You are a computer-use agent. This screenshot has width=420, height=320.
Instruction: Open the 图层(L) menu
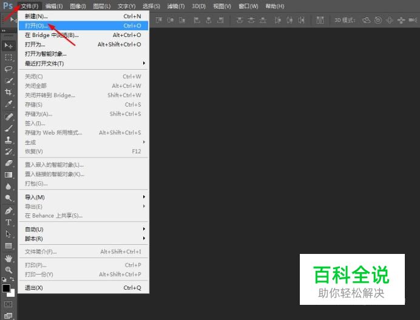102,6
